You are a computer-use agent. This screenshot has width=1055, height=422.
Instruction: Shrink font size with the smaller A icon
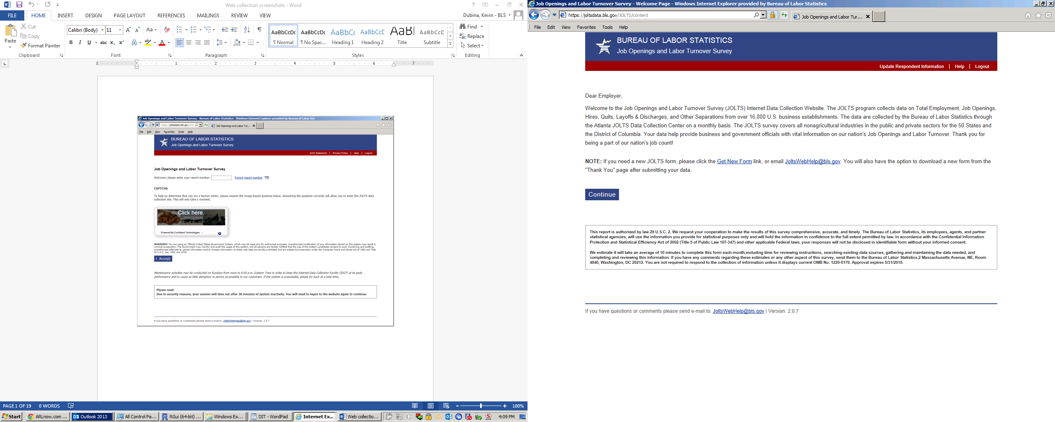point(137,30)
